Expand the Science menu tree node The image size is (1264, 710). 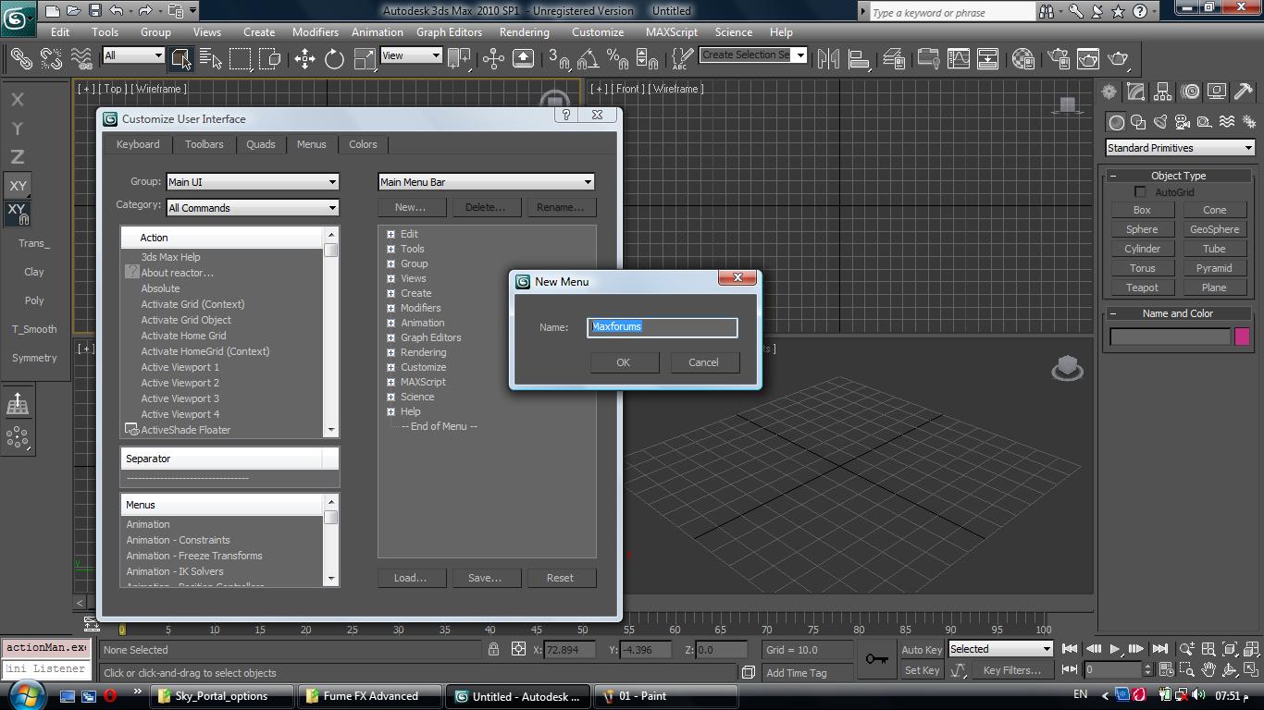tap(390, 397)
